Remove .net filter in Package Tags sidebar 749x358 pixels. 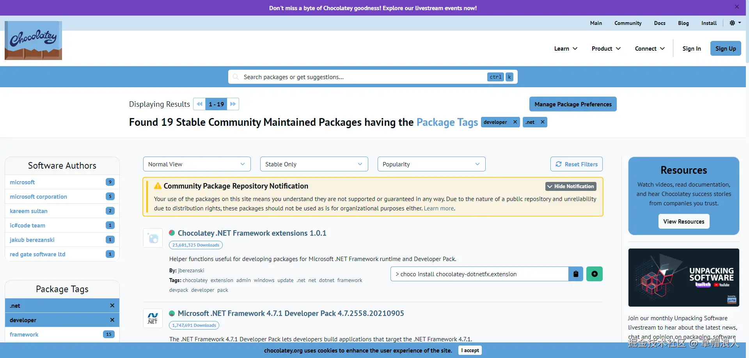click(112, 305)
